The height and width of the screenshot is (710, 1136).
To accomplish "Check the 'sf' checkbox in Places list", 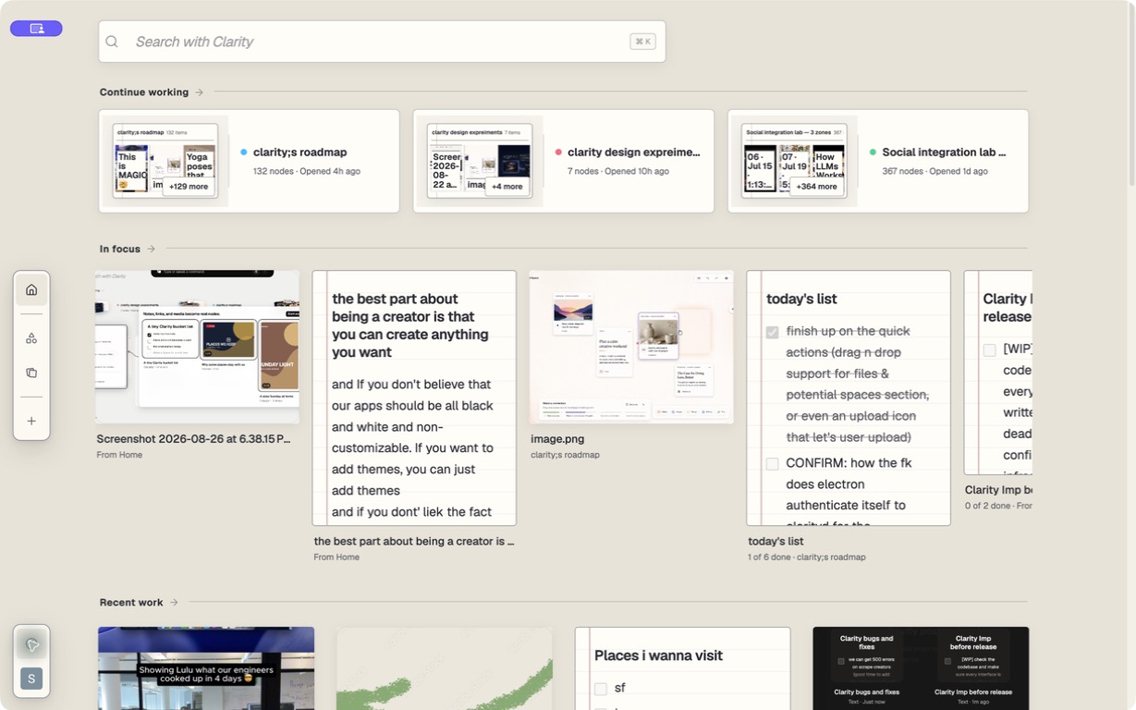I will click(601, 689).
